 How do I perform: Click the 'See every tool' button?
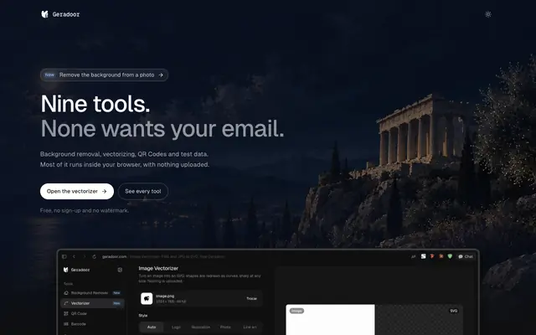coord(143,192)
